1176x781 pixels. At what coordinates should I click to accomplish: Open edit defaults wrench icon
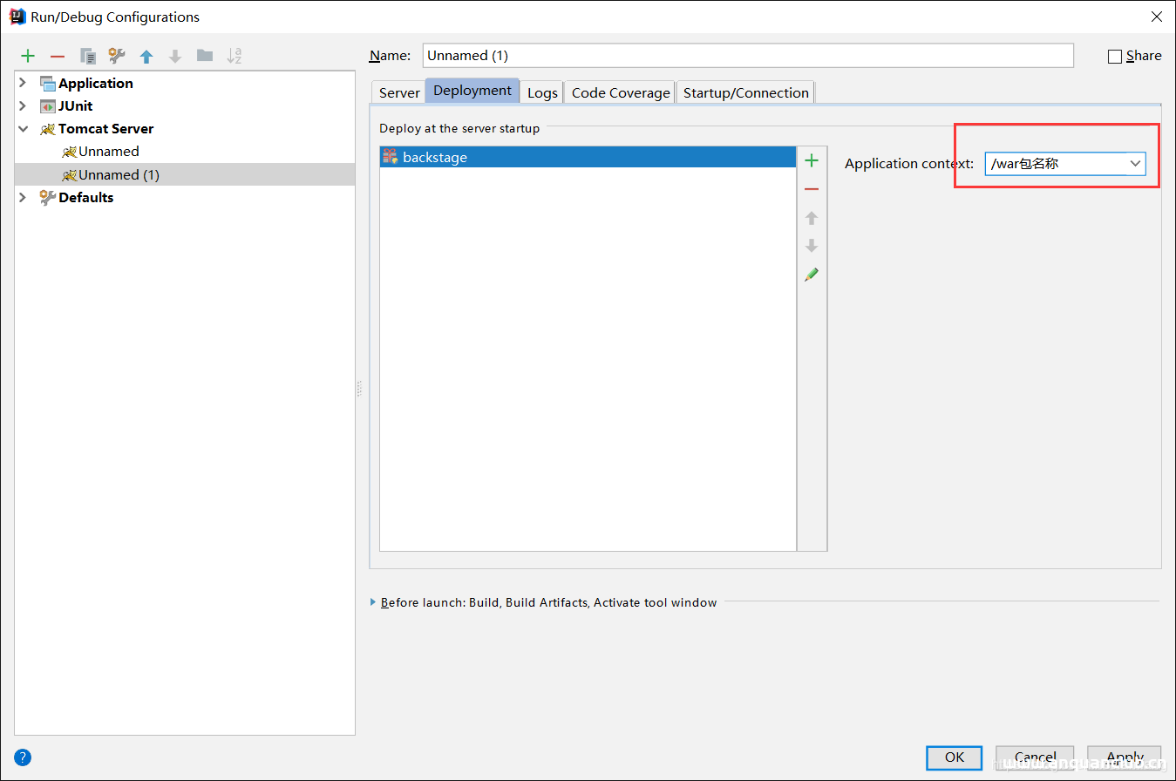click(117, 56)
